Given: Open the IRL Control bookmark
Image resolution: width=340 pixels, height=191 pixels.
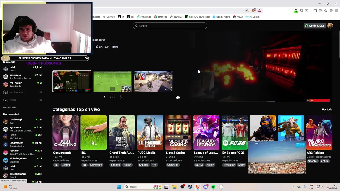Looking at the screenshot, I should [253, 17].
